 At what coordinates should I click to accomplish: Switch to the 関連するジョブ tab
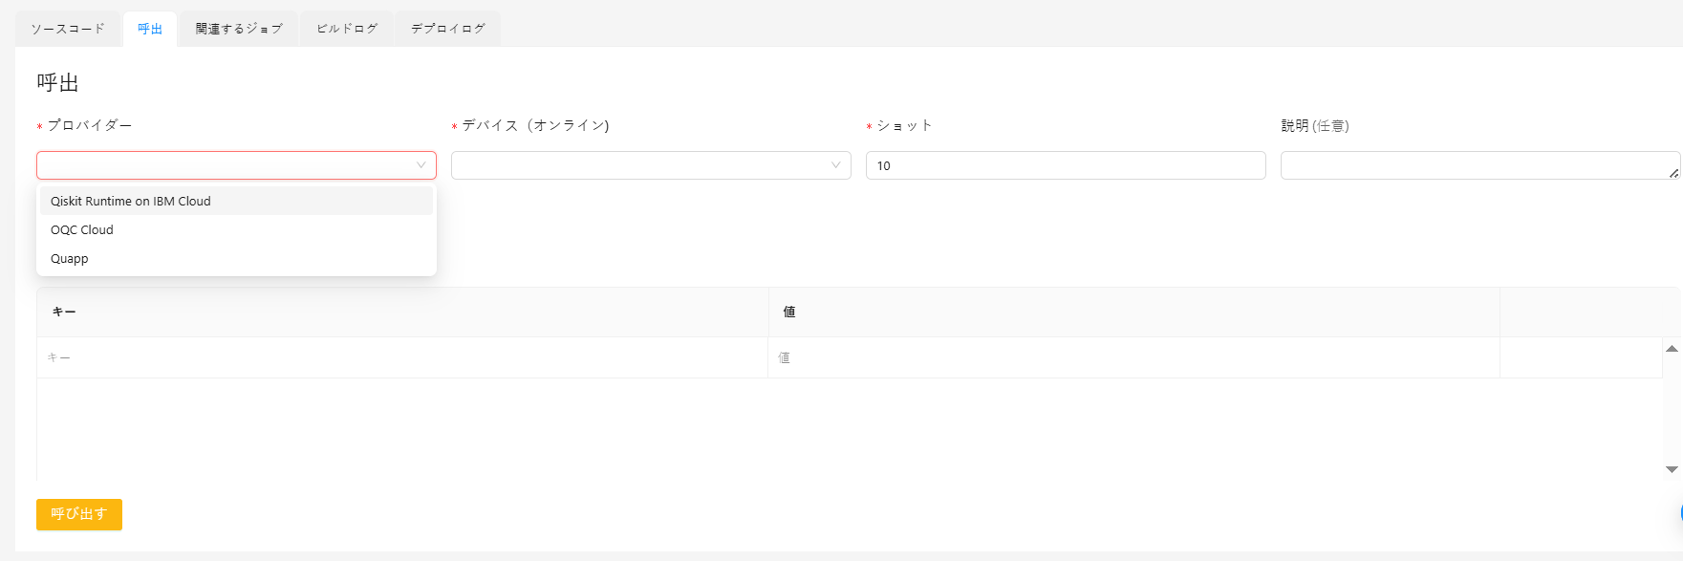pos(239,29)
